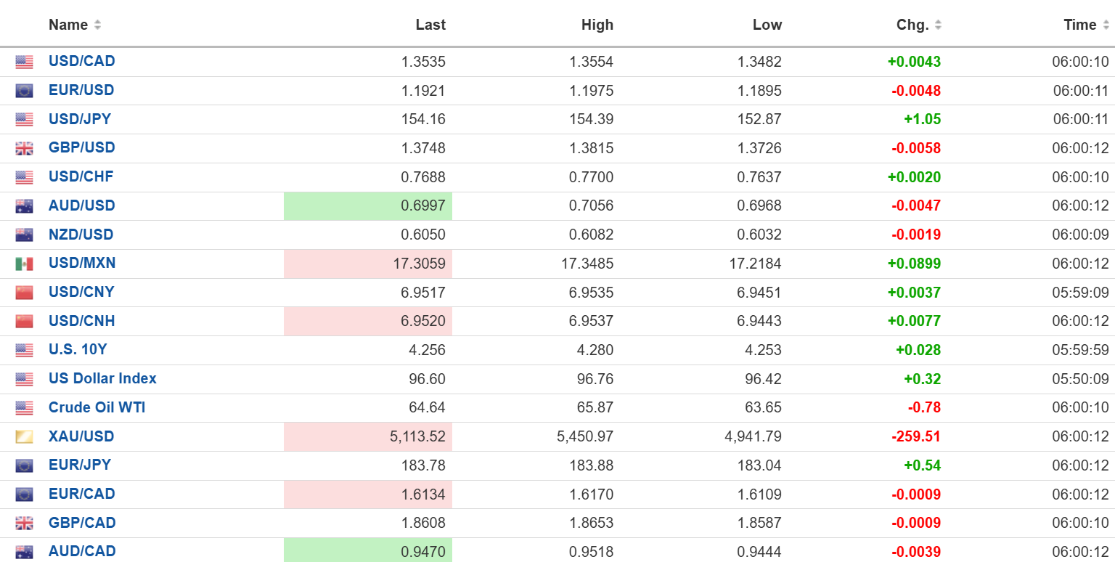This screenshot has width=1115, height=562.
Task: Sort table by the Chg. column arrows
Action: [x=938, y=25]
